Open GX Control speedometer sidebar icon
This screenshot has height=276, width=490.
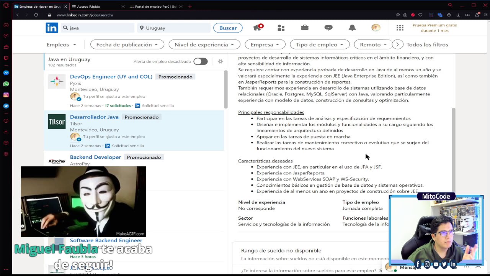[6, 36]
